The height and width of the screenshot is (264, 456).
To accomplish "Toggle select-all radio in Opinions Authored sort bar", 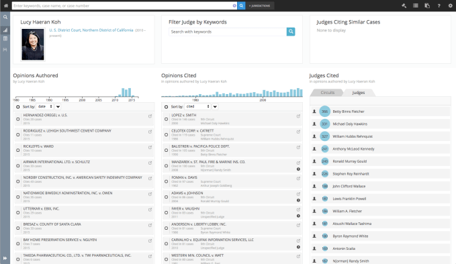I will [18, 107].
